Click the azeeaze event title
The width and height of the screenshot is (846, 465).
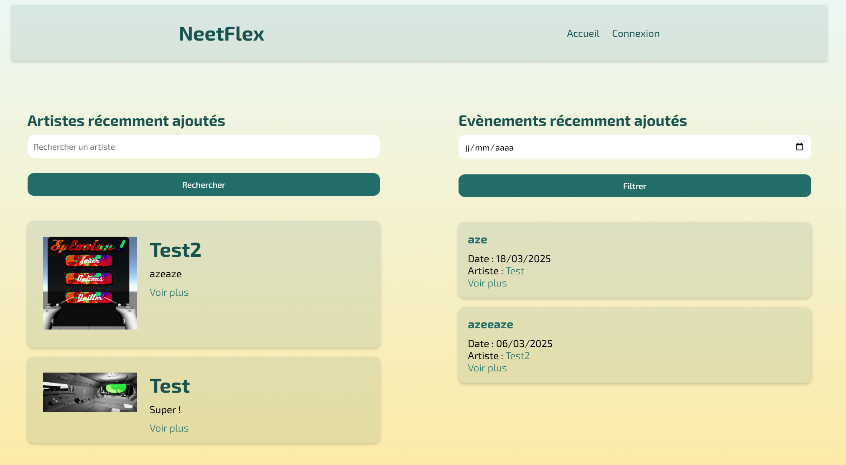(x=490, y=324)
